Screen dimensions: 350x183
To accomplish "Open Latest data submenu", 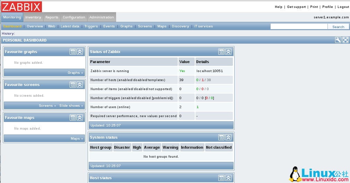I will point(70,26).
